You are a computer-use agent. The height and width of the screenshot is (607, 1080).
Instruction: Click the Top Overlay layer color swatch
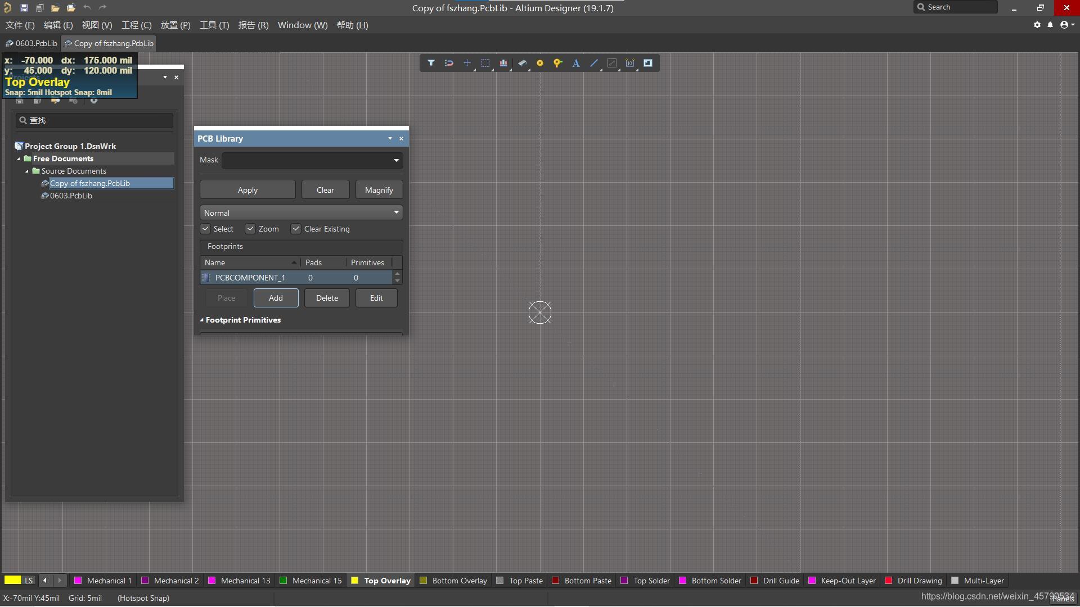pyautogui.click(x=355, y=581)
